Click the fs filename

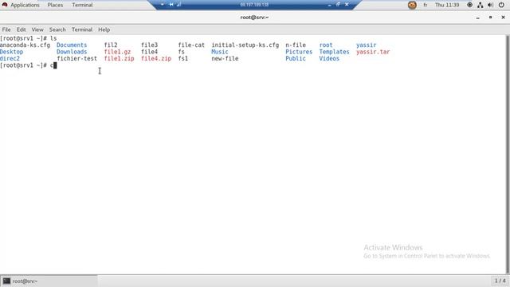tap(181, 52)
